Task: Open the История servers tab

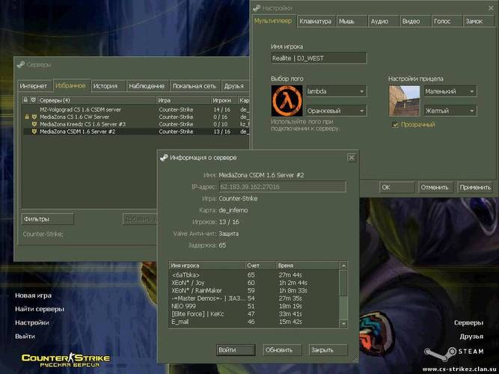Action: click(105, 86)
